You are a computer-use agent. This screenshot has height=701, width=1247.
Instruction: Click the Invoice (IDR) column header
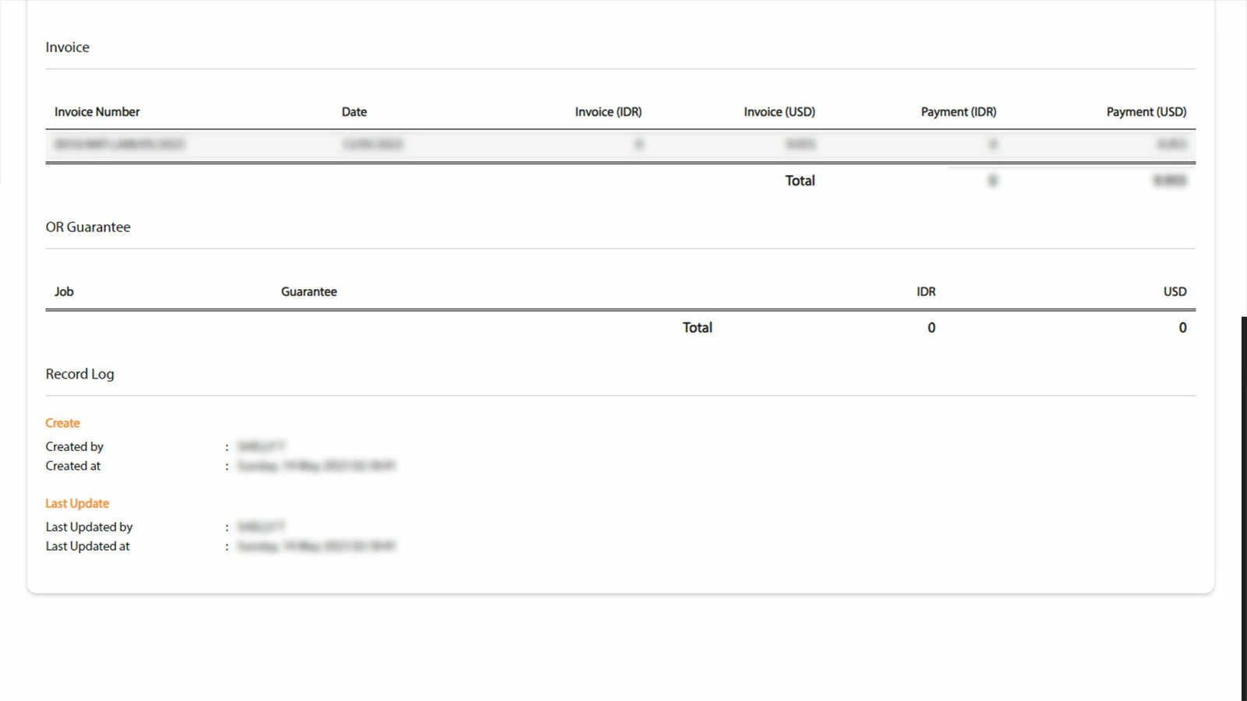[608, 112]
